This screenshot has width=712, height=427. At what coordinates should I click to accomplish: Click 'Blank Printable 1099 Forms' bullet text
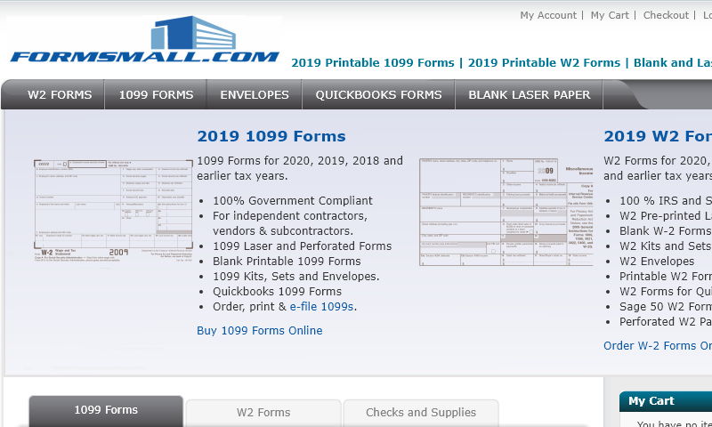point(287,261)
